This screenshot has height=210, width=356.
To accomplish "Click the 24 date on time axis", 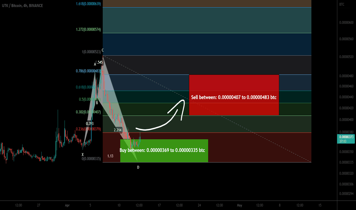I will pyautogui.click(x=199, y=205).
